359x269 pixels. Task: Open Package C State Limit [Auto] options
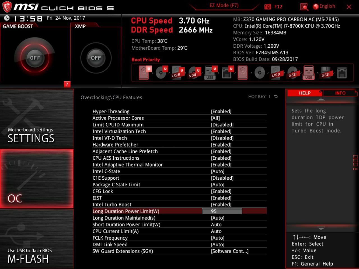(218, 185)
